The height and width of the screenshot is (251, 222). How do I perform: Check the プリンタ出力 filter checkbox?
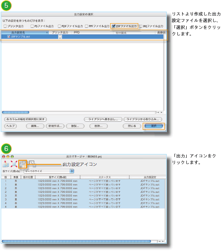click(5, 26)
